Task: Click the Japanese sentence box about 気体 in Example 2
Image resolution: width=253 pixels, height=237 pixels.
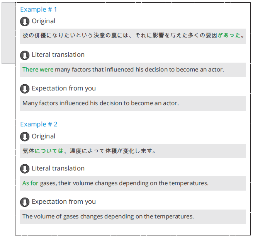Action: point(133,151)
